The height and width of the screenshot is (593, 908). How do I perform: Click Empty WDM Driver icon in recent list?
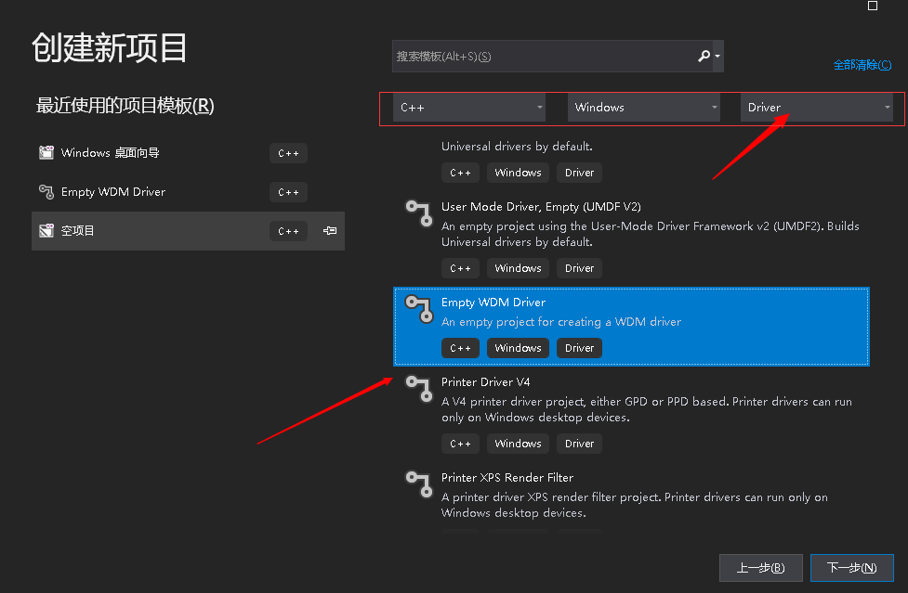(x=46, y=191)
